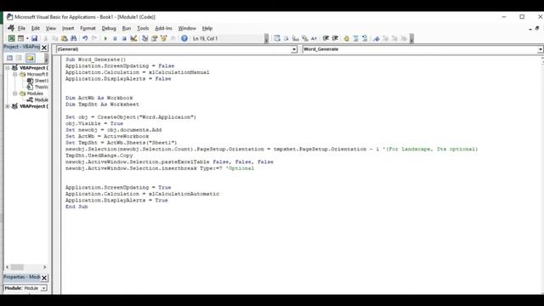
Task: Outdent code with the Outdent icon
Action: (335, 38)
